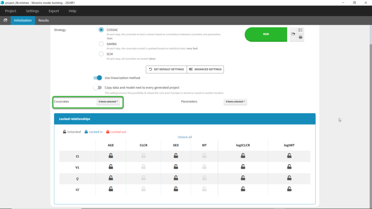Viewport: 372px width, 209px height.
Task: Open the Covariates items selected dropdown
Action: coord(108,102)
